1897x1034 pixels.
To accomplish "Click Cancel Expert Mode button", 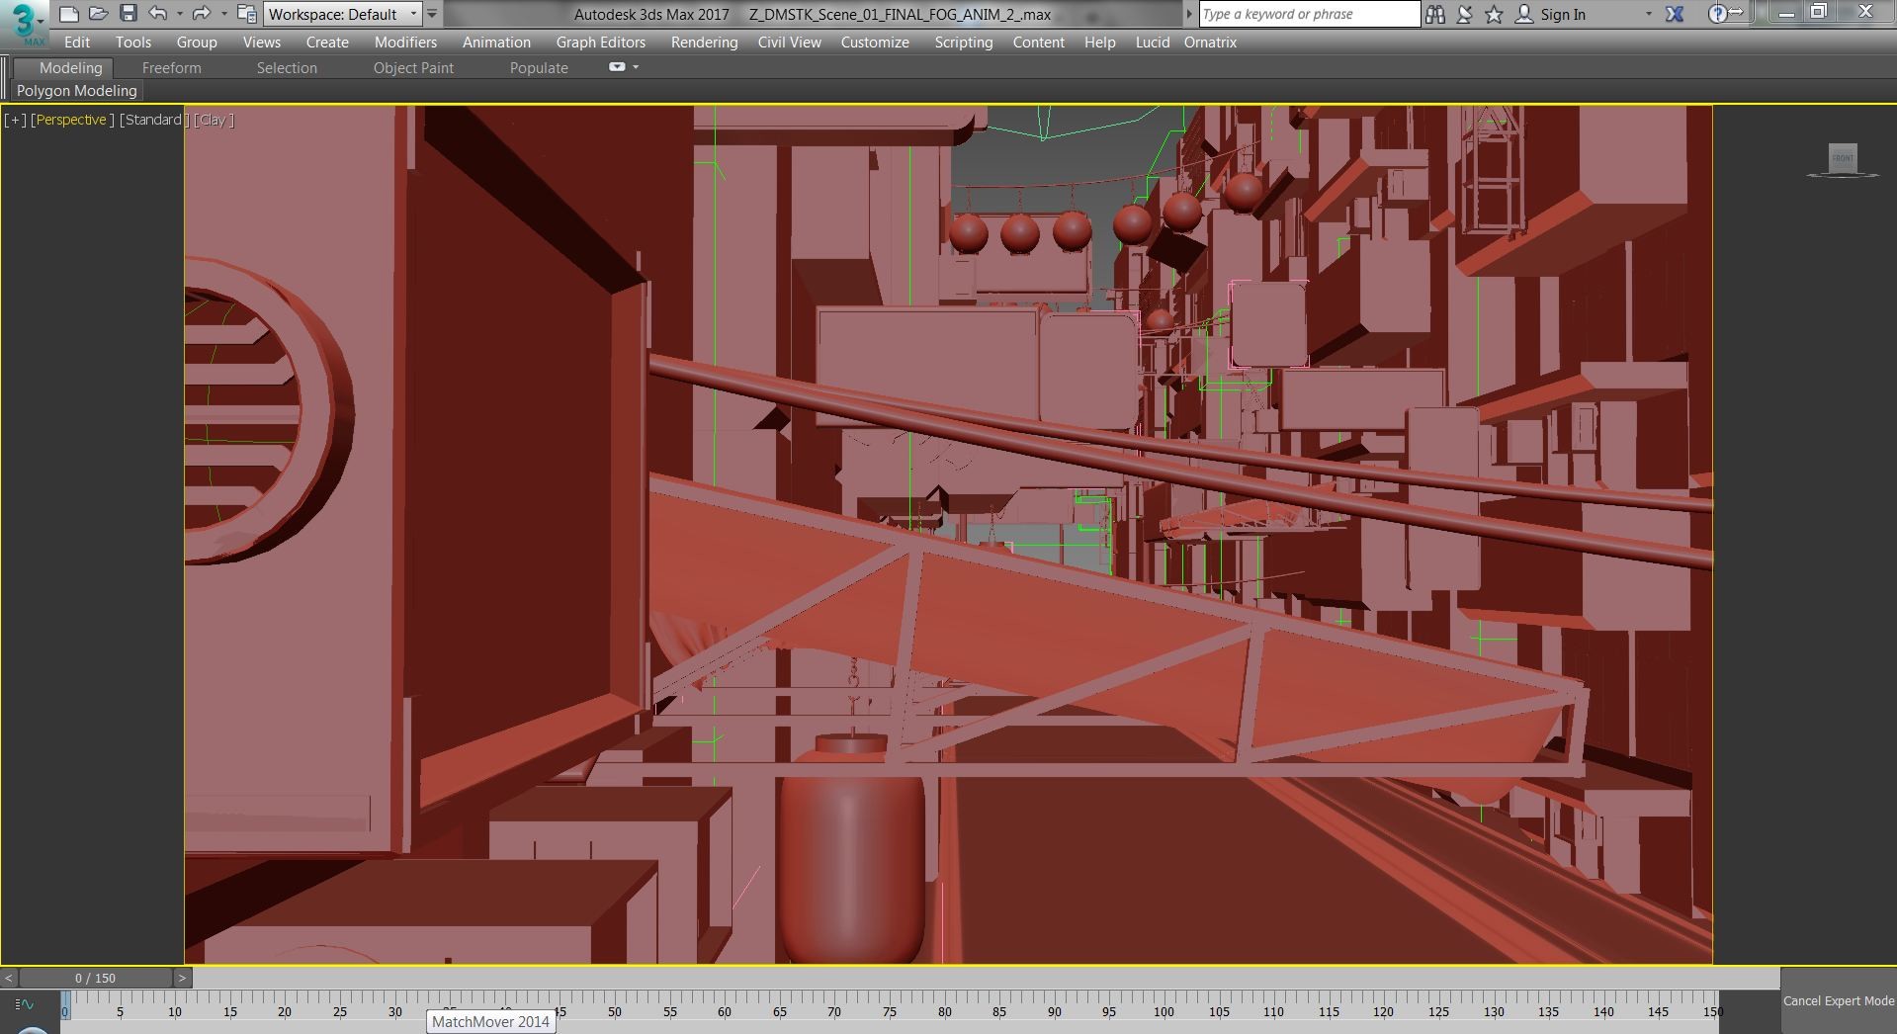I will click(x=1838, y=1000).
